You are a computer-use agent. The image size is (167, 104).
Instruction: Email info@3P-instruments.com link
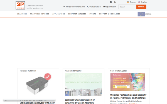(x=75, y=7)
